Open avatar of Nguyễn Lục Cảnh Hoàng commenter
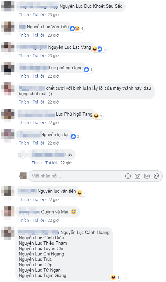The height and width of the screenshot is (282, 166). (x=8, y=233)
